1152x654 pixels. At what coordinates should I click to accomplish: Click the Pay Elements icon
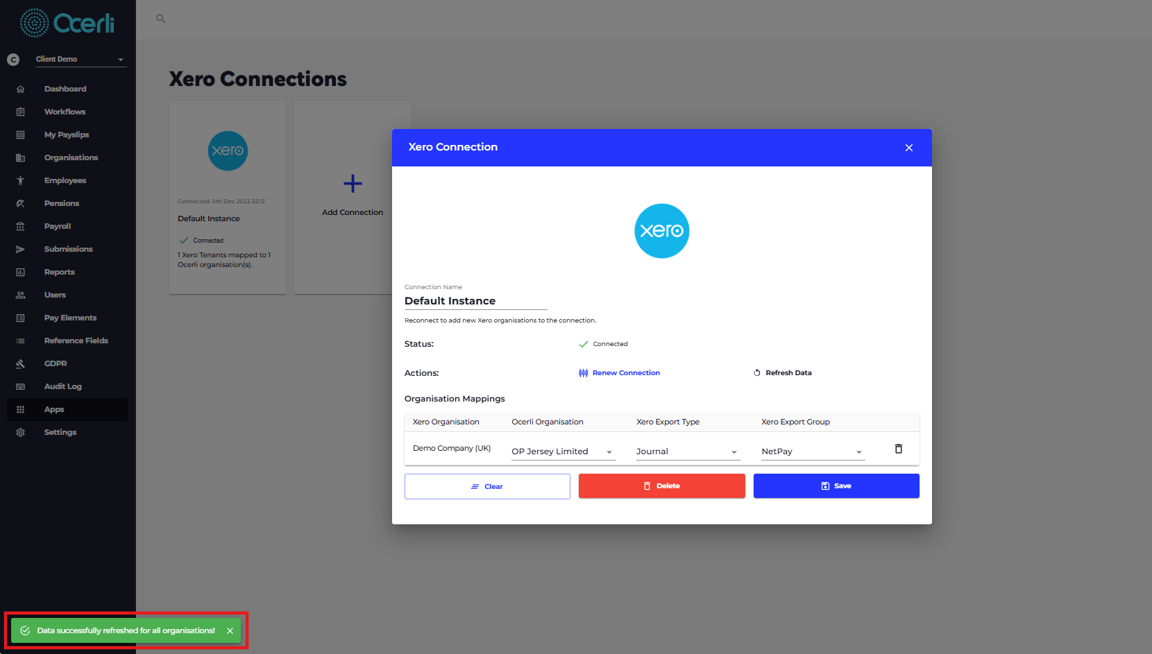tap(20, 318)
